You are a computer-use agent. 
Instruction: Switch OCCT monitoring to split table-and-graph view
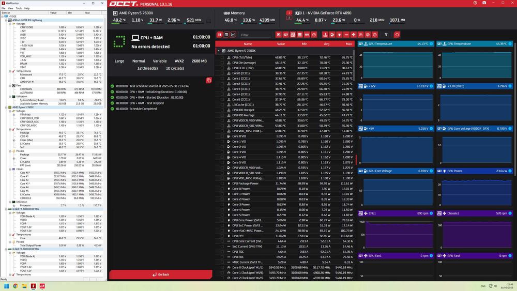pos(220,35)
